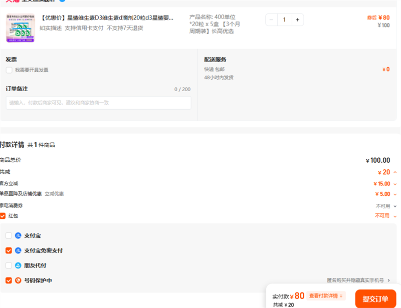Tick the 我需要开具发票 invoice checkbox
This screenshot has width=401, height=308.
[x=9, y=70]
